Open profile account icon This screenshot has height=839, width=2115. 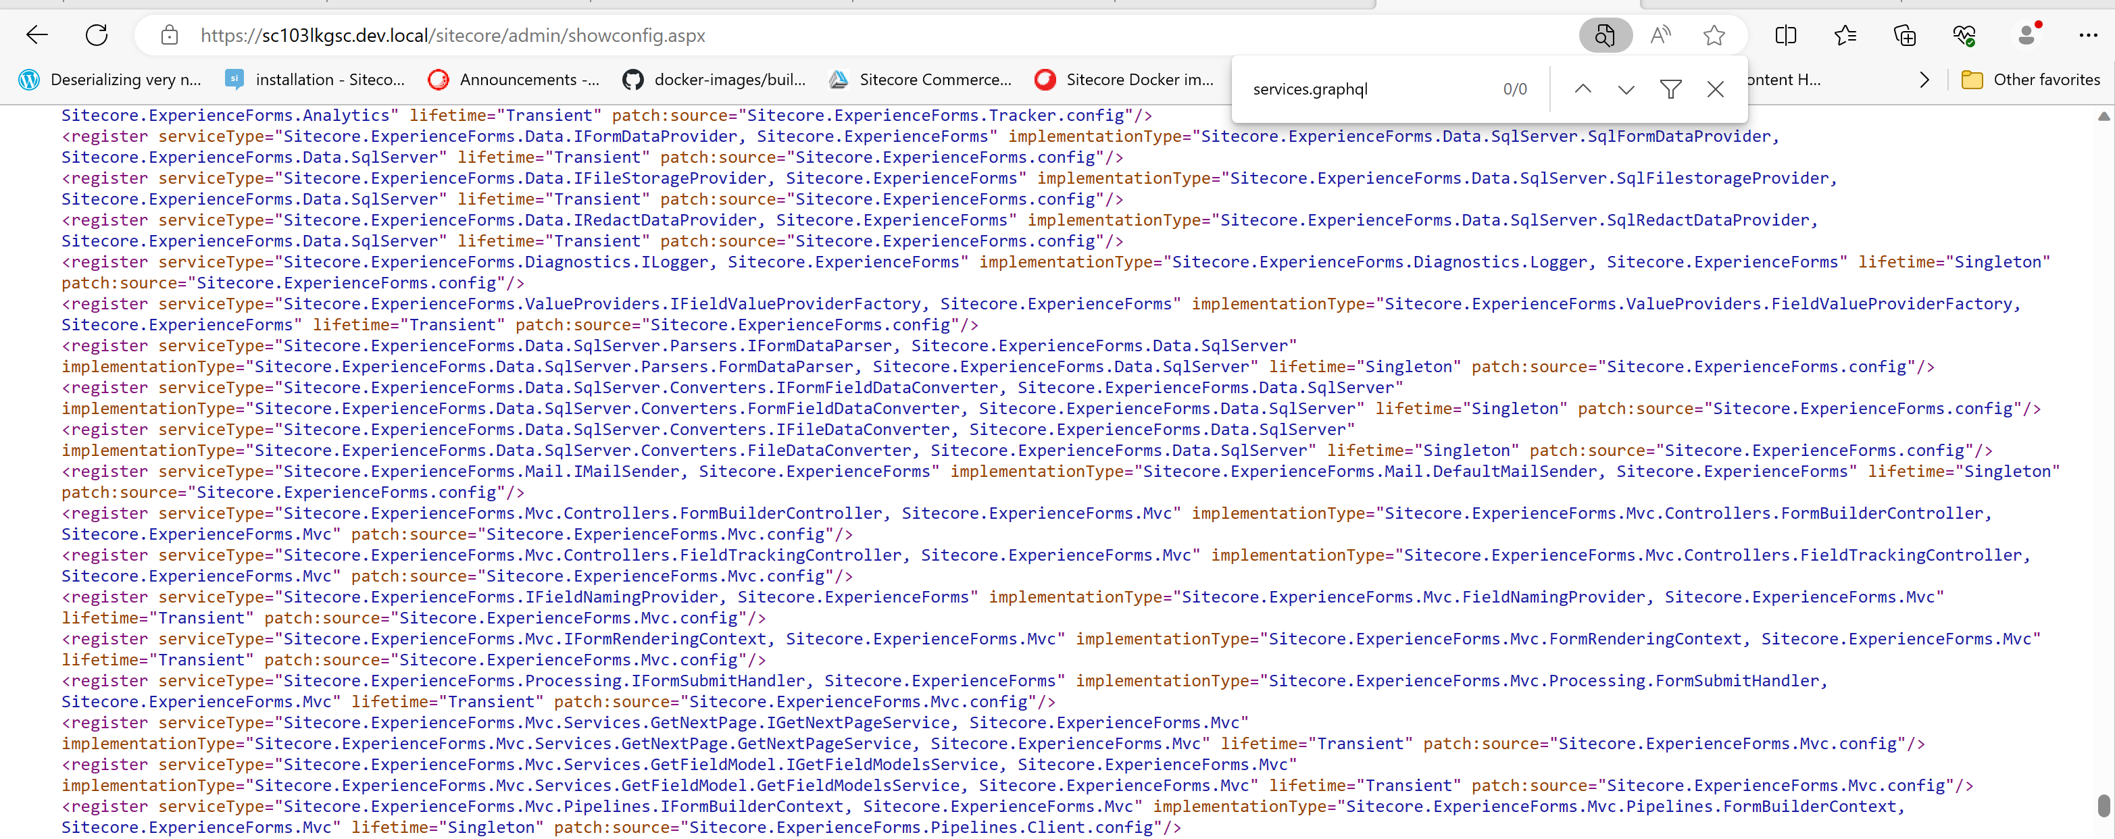point(2026,35)
